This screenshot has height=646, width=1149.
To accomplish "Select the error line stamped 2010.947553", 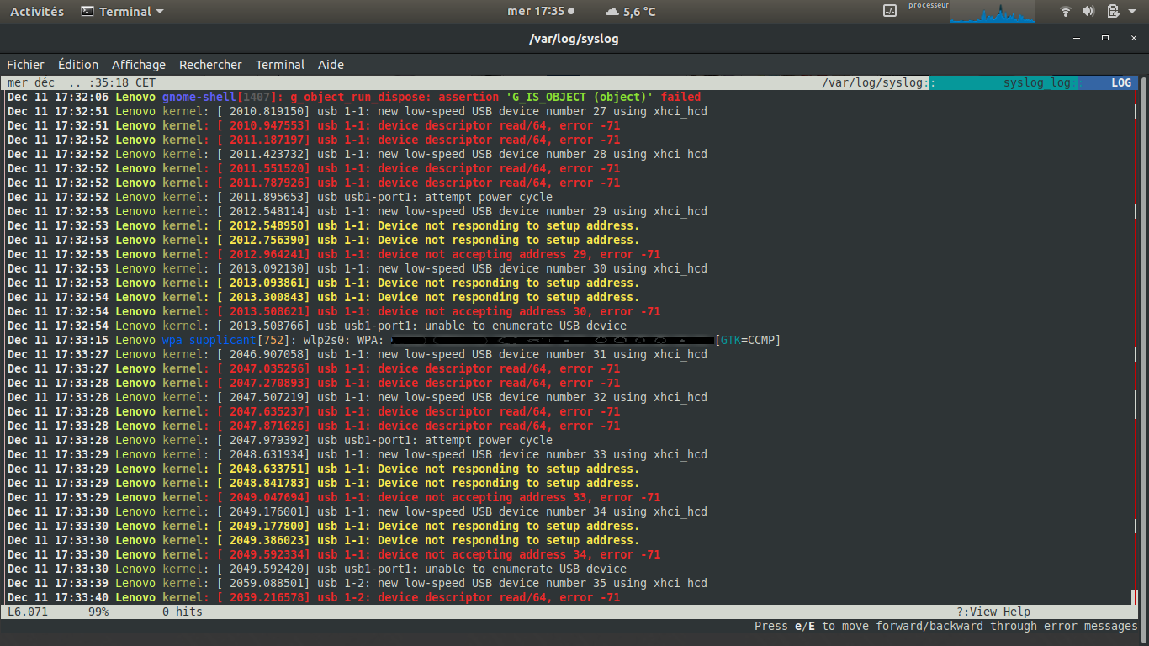I will pos(314,125).
